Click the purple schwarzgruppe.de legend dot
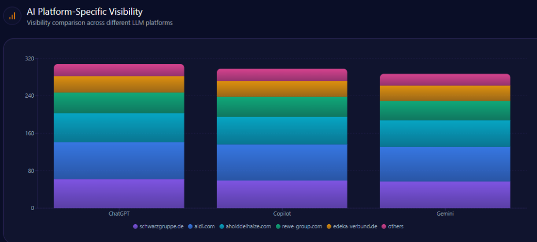This screenshot has height=242, width=537. coord(136,226)
